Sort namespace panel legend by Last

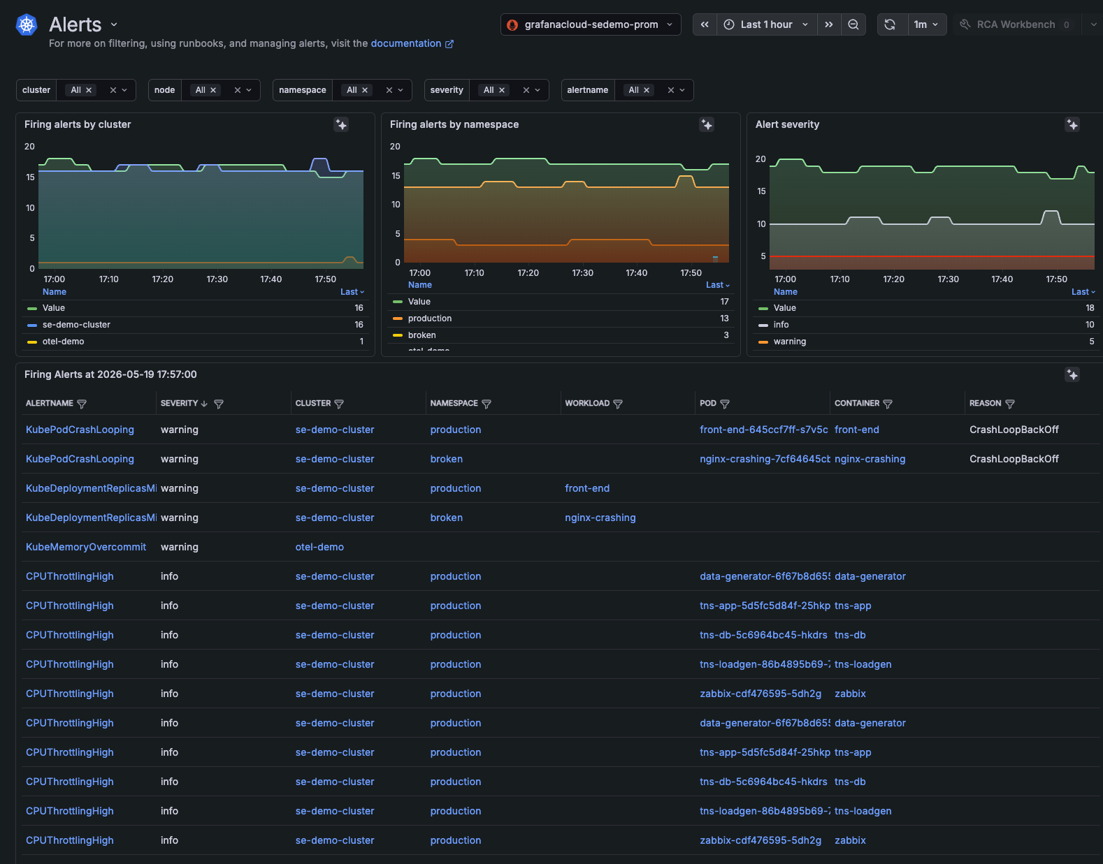(x=717, y=285)
